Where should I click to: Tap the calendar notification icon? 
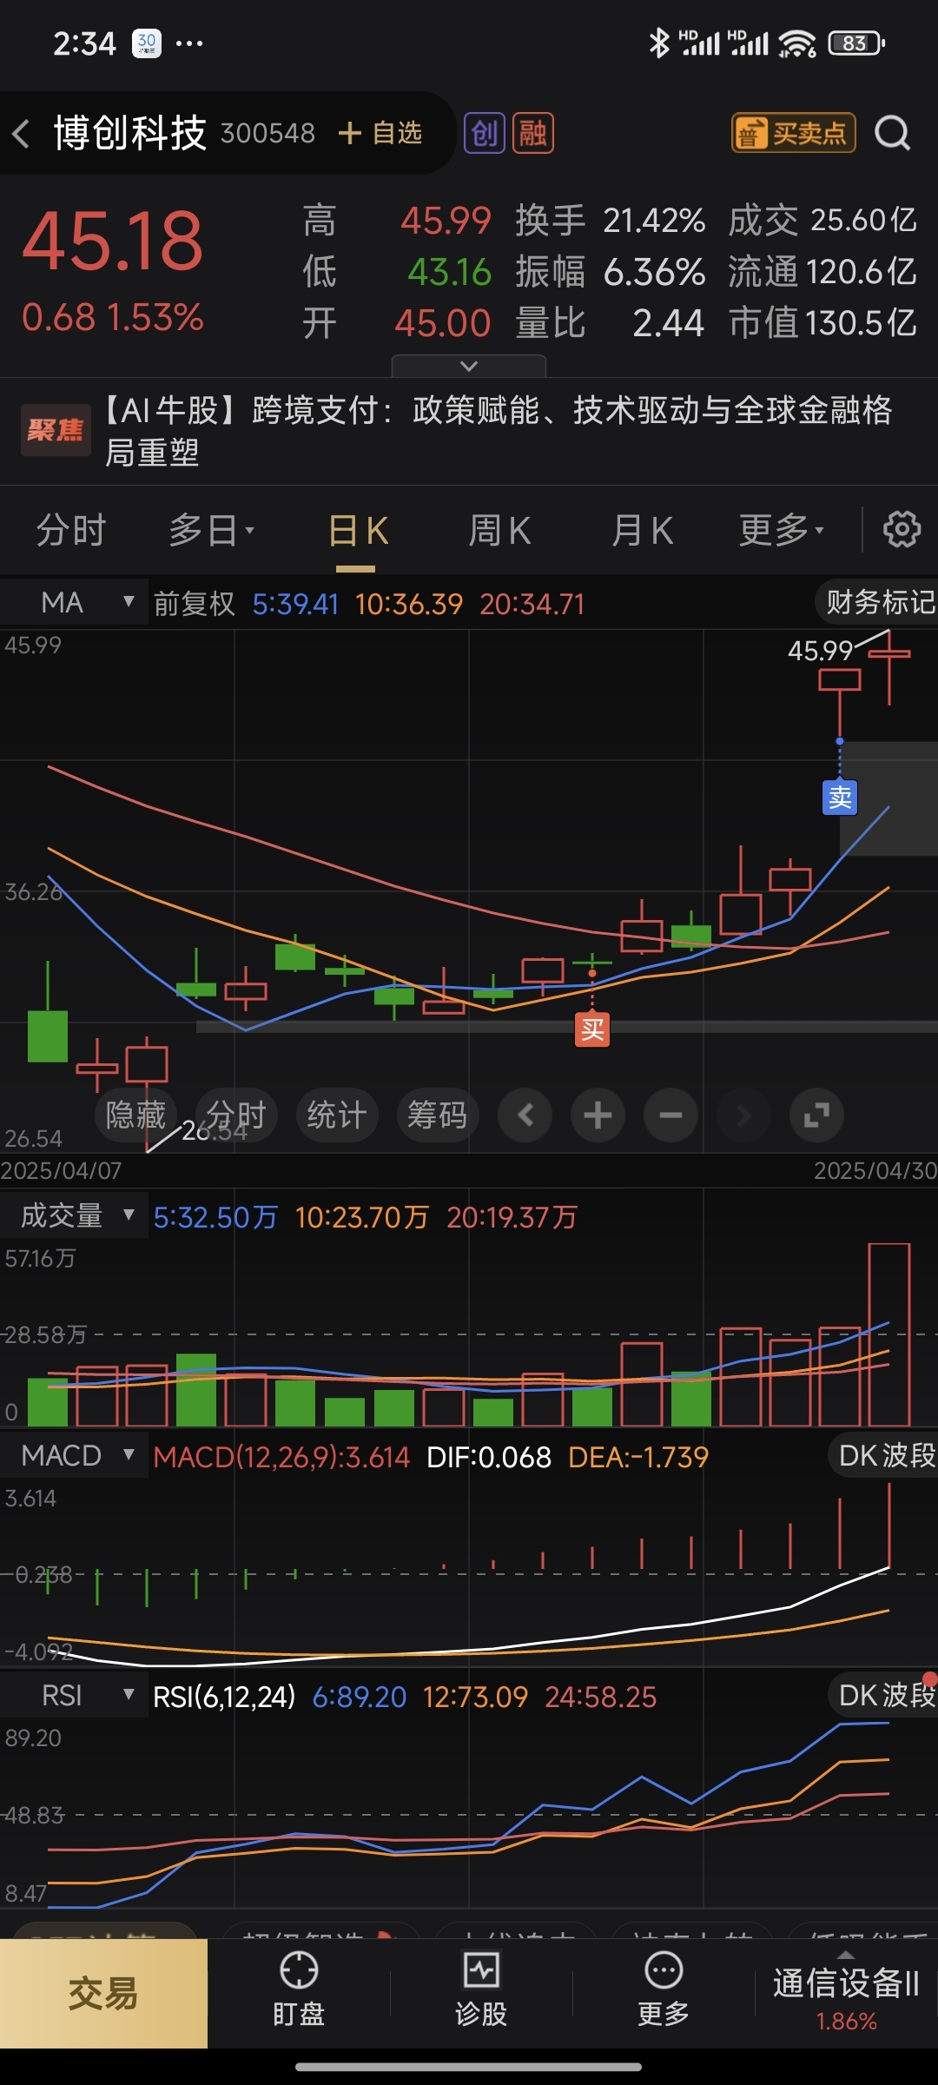click(147, 43)
